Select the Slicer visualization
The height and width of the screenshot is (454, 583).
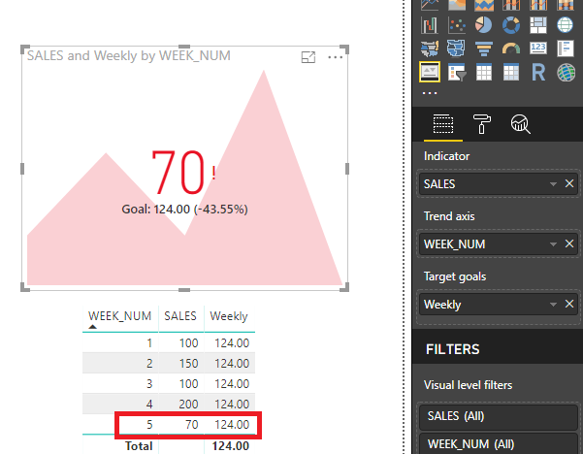[457, 72]
